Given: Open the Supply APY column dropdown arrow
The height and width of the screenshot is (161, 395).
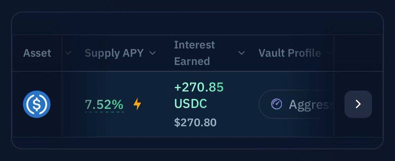Looking at the screenshot, I should click(x=152, y=53).
